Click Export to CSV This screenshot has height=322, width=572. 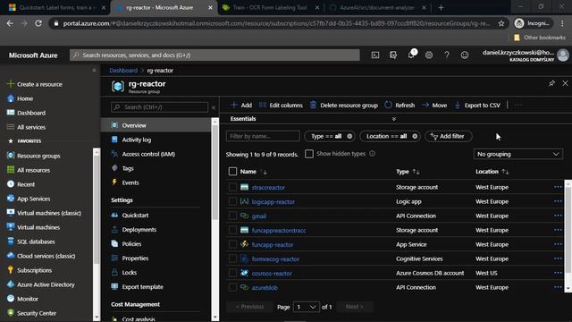477,106
